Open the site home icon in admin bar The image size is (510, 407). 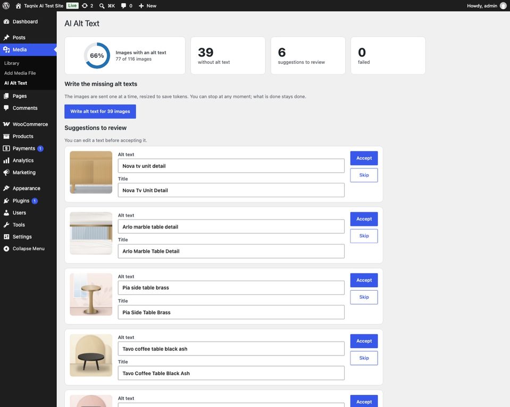[x=18, y=6]
